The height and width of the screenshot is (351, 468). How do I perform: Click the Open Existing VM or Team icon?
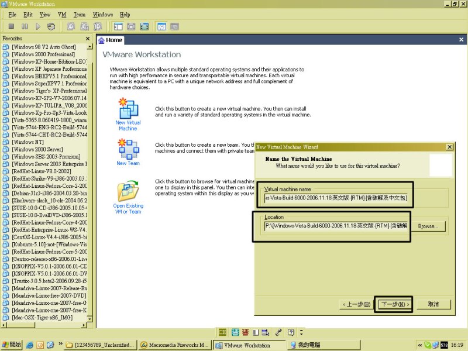[128, 191]
